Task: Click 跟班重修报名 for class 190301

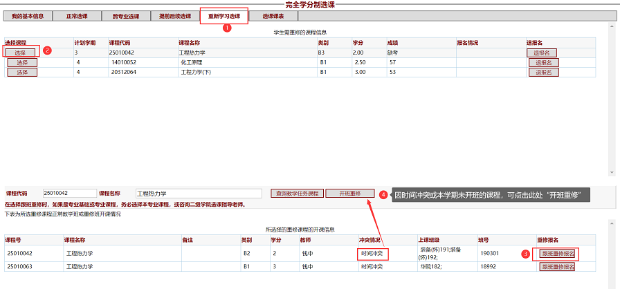Action: tap(558, 254)
